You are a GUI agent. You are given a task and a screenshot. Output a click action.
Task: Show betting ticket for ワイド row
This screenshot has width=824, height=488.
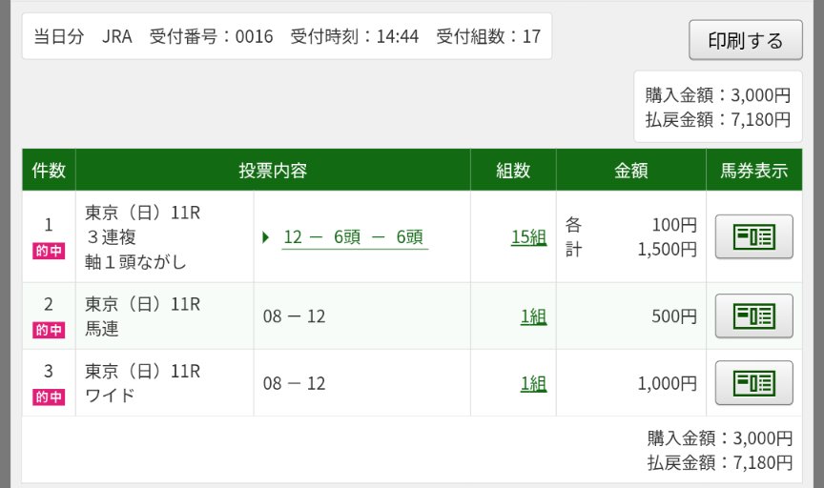click(753, 382)
